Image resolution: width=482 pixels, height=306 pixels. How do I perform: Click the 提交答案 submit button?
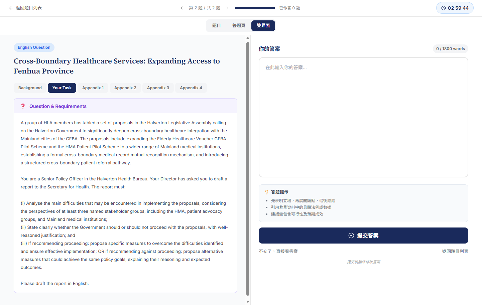tap(363, 236)
